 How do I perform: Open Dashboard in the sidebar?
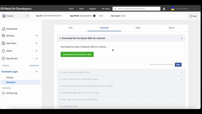tap(12, 29)
